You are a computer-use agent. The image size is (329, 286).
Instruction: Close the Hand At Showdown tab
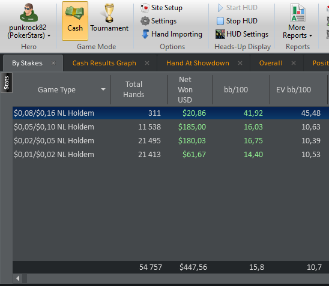tap(240, 63)
